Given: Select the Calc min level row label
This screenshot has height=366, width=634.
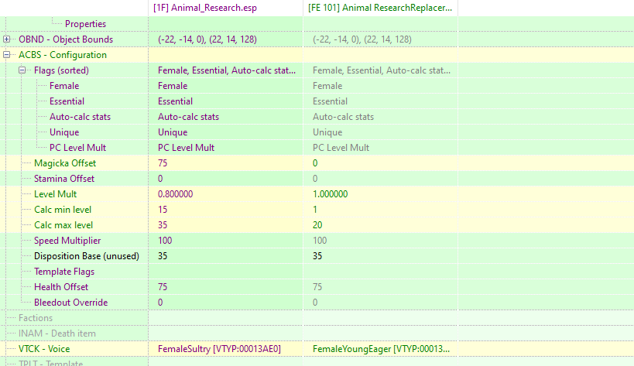Looking at the screenshot, I should click(x=63, y=210).
